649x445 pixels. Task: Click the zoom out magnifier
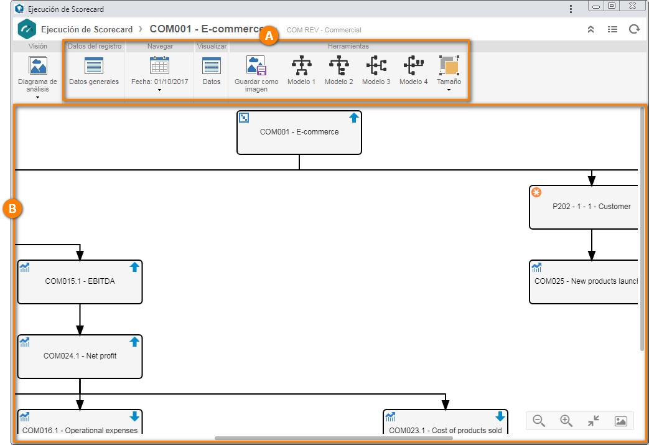coord(539,421)
